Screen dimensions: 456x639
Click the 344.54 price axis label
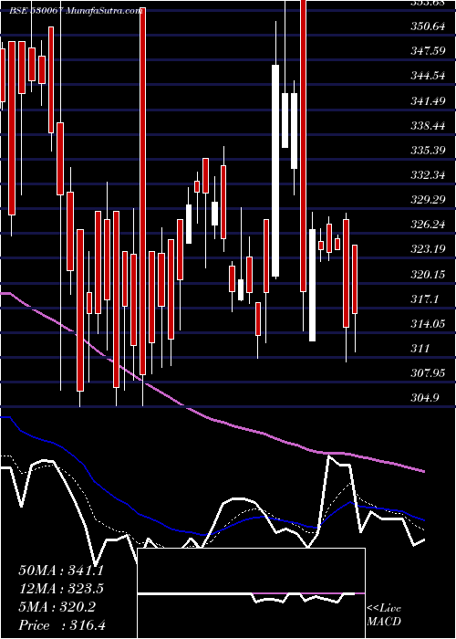tap(427, 76)
